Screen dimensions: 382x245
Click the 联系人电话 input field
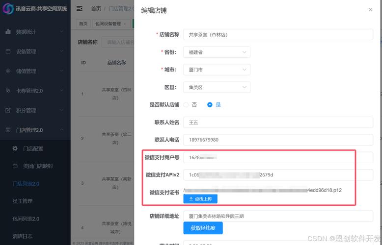pyautogui.click(x=278, y=140)
